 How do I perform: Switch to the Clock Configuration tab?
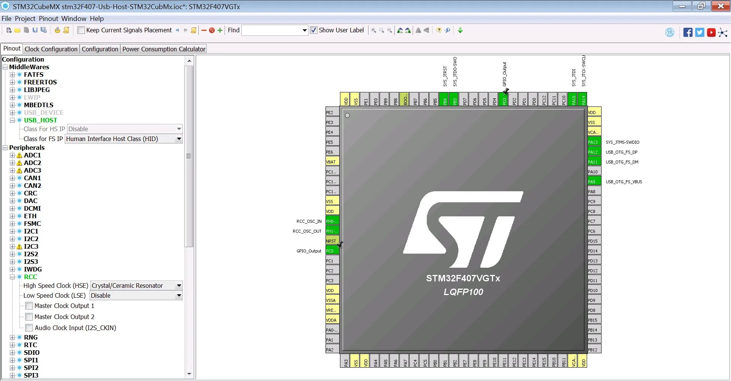click(x=51, y=49)
